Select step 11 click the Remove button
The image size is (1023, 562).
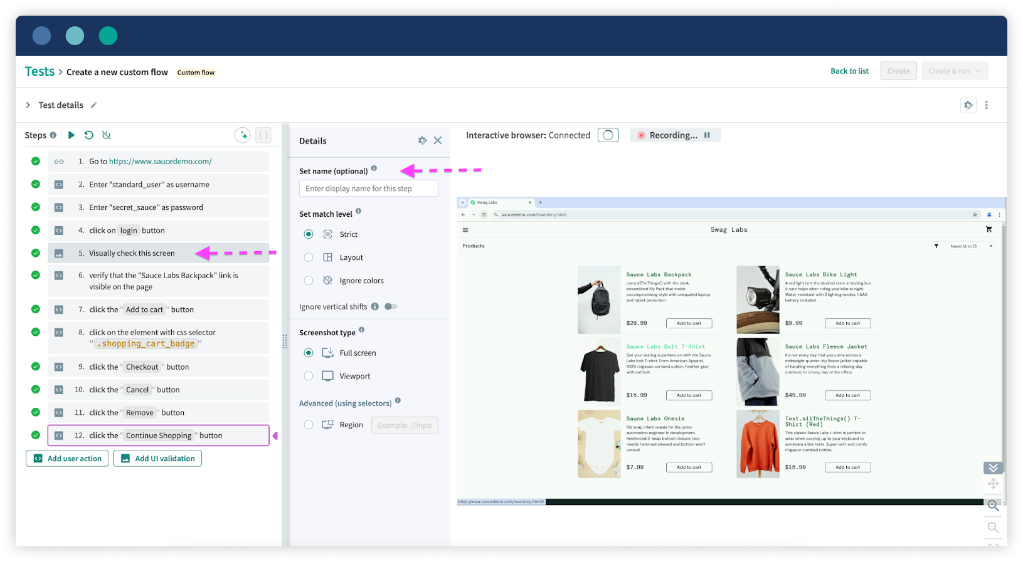158,413
